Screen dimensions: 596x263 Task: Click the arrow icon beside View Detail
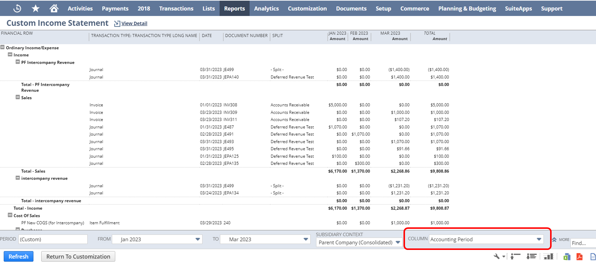[117, 23]
